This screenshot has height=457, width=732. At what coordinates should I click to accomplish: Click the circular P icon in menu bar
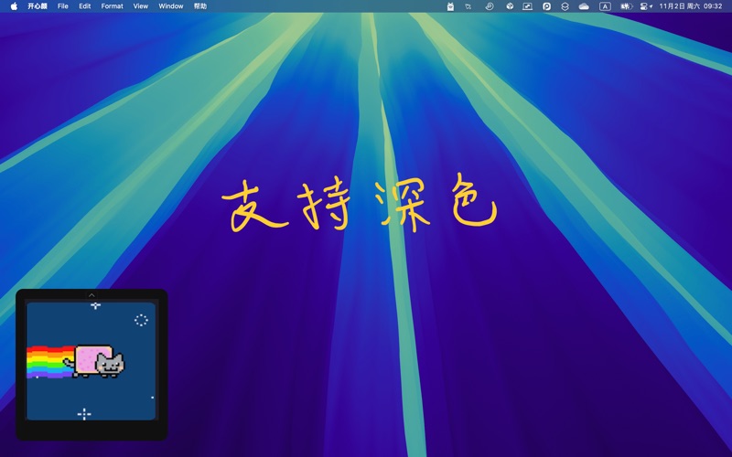click(x=546, y=6)
